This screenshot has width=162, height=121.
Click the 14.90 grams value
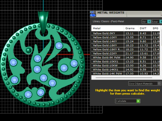point(130,57)
